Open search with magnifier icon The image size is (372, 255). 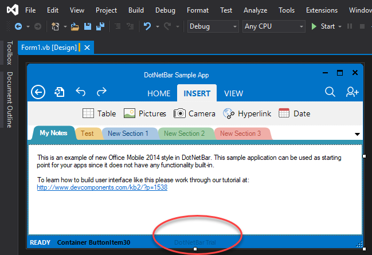(x=330, y=92)
